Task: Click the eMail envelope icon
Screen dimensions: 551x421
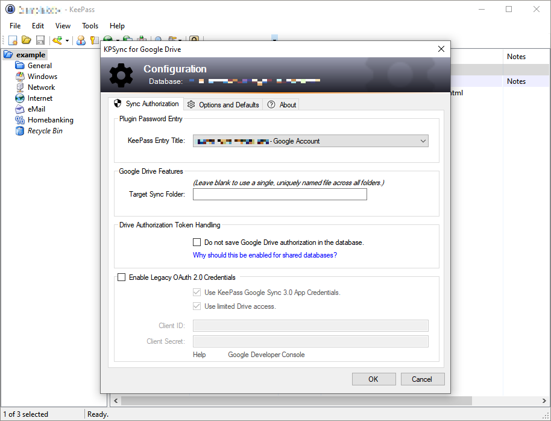Action: [x=20, y=109]
